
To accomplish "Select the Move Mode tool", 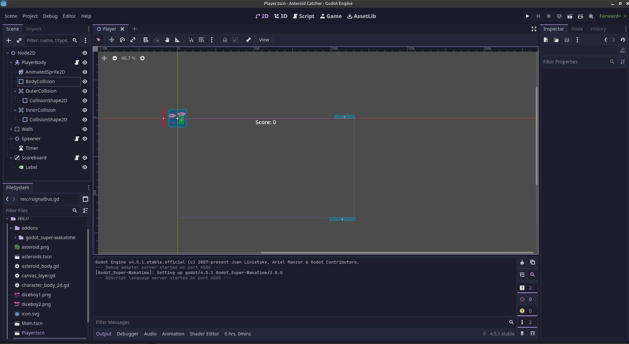I will pos(112,40).
